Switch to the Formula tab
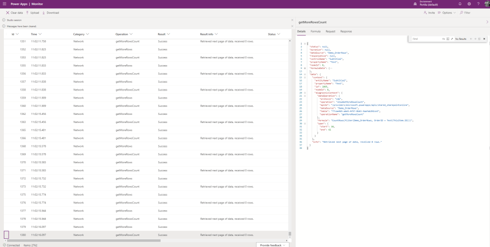This screenshot has height=247, width=490. pyautogui.click(x=315, y=31)
